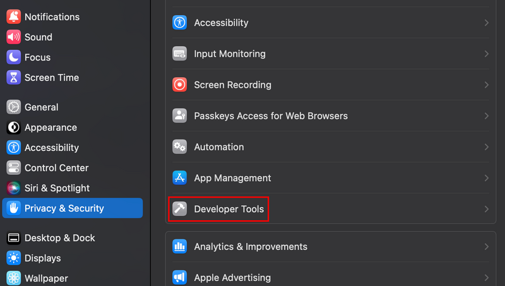This screenshot has height=286, width=505.
Task: Open Accessibility label in the privacy list
Action: click(x=221, y=23)
